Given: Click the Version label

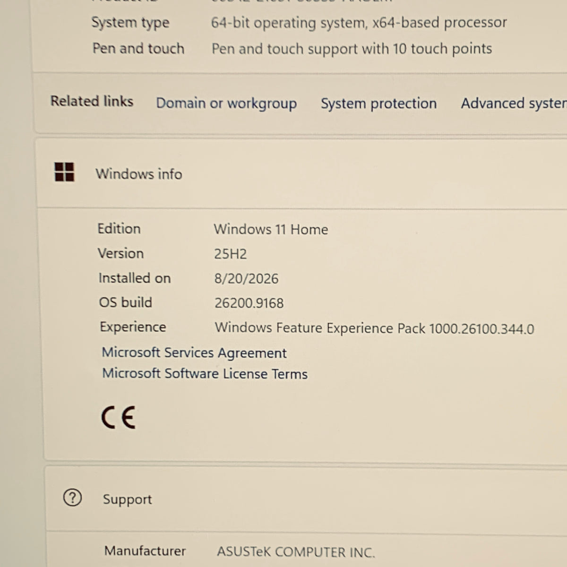Looking at the screenshot, I should 120,253.
